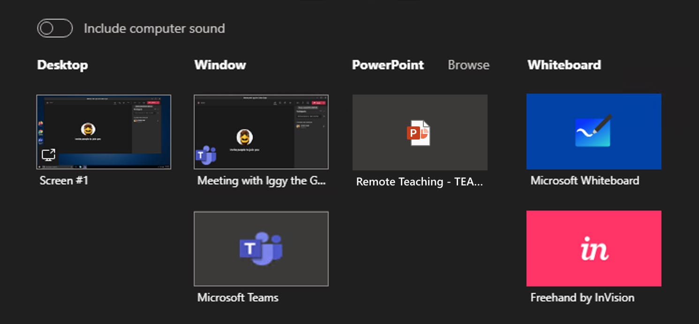Toggle the Include computer sound switch
Viewport: 699px width, 324px height.
pos(55,28)
